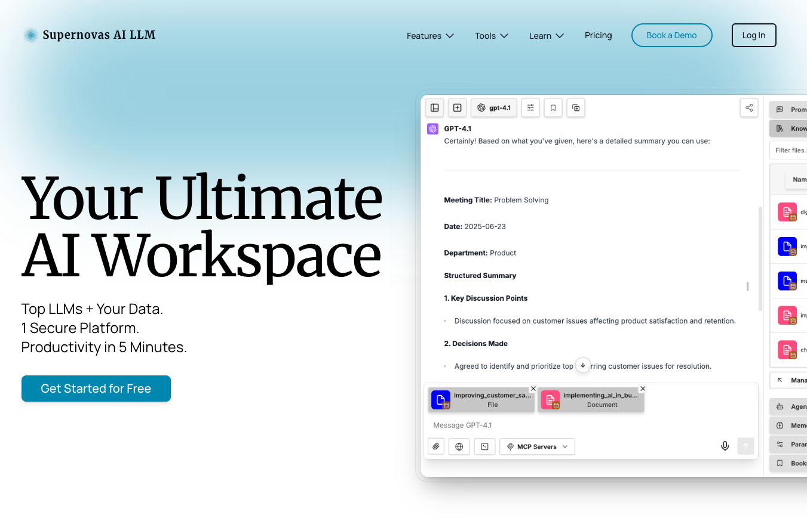Share the conversation via share icon

tap(749, 108)
